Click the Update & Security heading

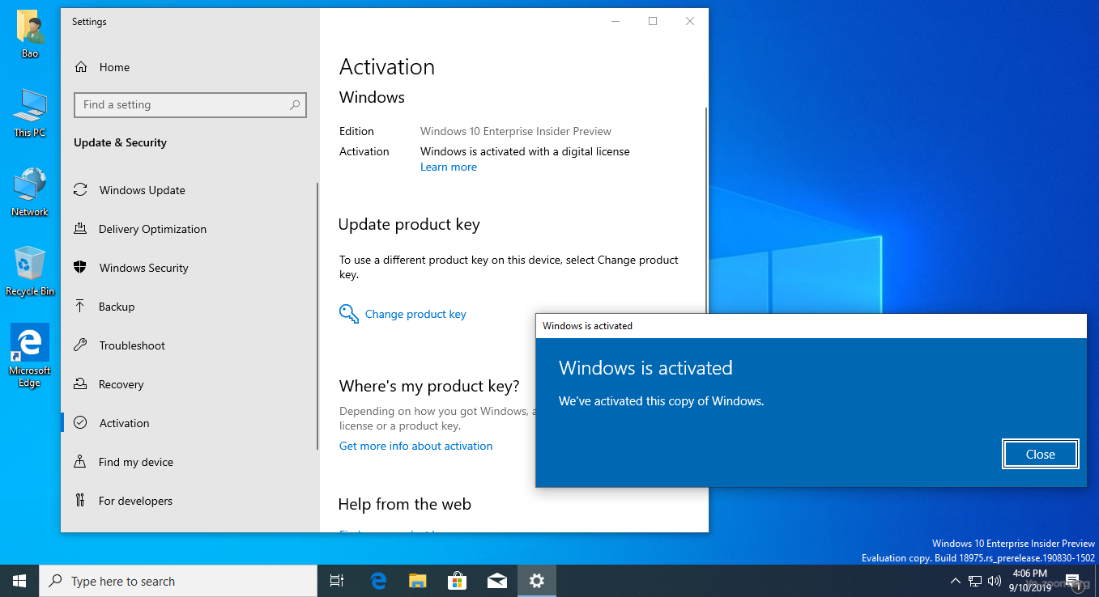pyautogui.click(x=120, y=142)
